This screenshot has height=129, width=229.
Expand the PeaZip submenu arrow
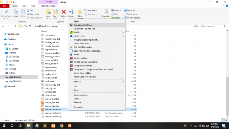coord(123,32)
